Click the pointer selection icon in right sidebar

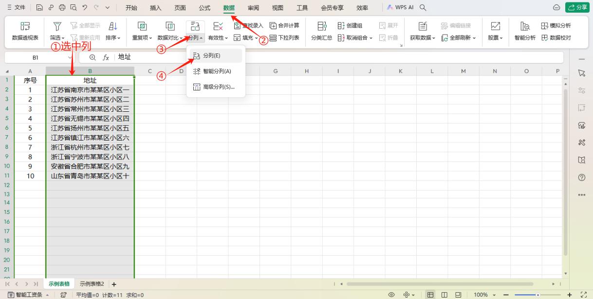pos(581,73)
